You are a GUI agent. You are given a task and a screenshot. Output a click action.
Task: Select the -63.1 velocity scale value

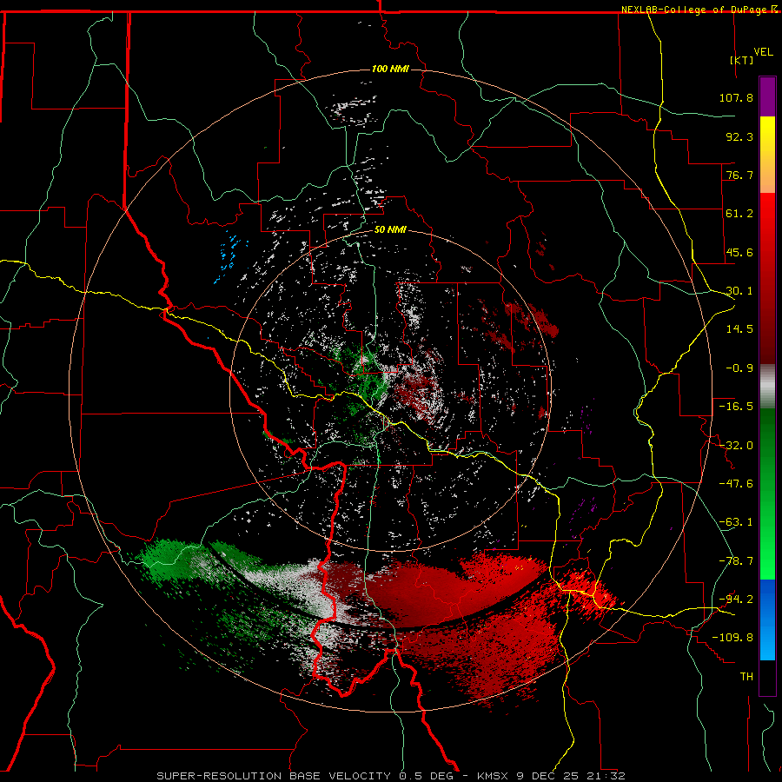[736, 522]
